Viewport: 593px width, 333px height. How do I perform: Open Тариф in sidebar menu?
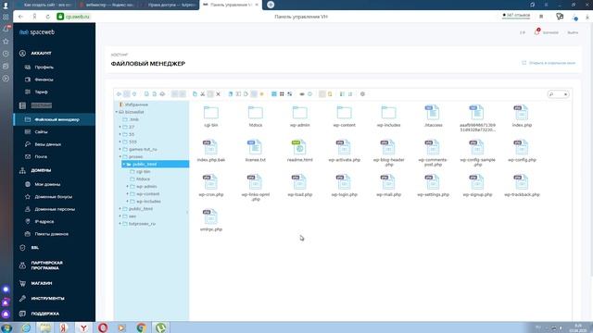(x=41, y=92)
